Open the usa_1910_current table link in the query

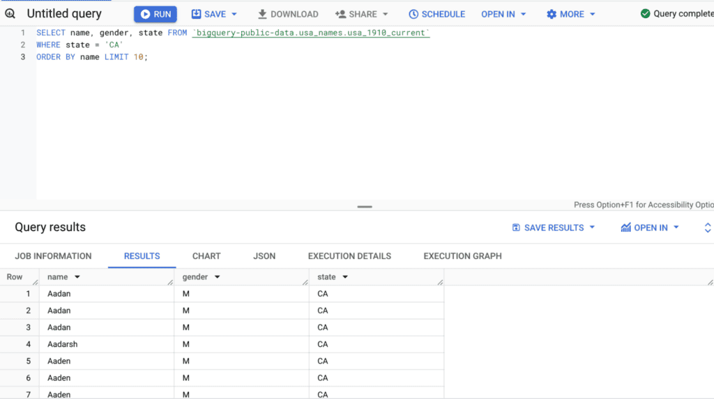pos(311,33)
